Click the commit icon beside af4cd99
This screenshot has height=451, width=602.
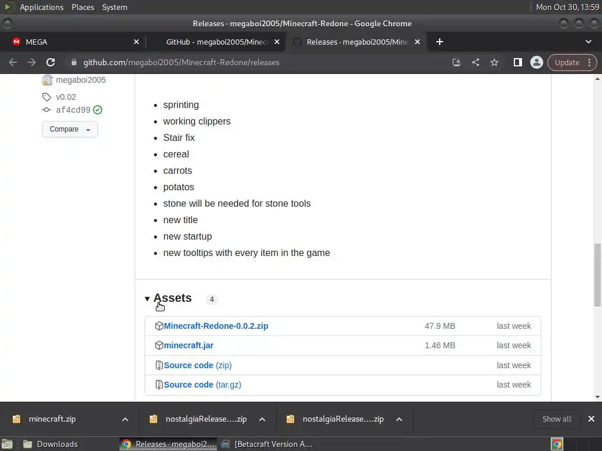pos(46,110)
